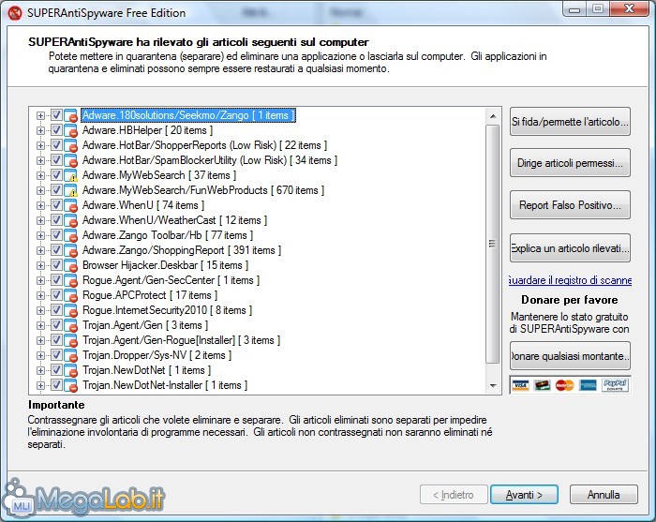This screenshot has height=522, width=656.
Task: Uncheck the Adware.180solutions/Seekmo/Zango checkbox
Action: pos(56,115)
